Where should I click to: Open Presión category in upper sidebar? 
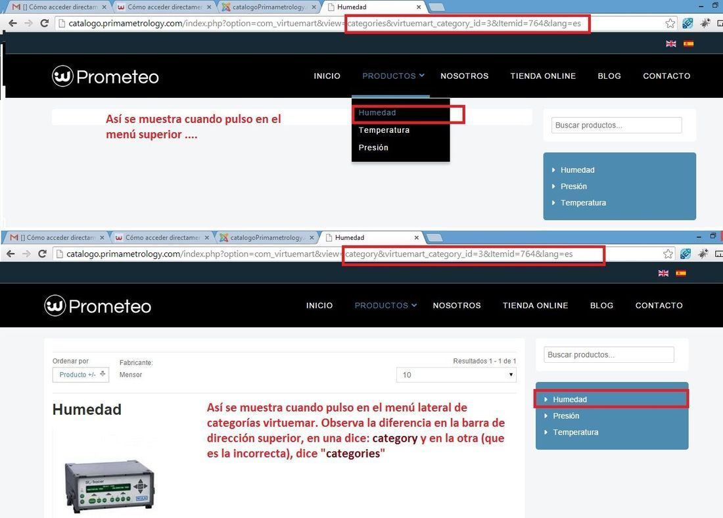point(574,186)
